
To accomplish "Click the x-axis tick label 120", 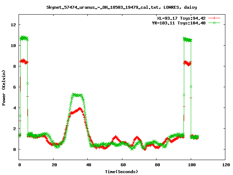I will tap(226, 165).
